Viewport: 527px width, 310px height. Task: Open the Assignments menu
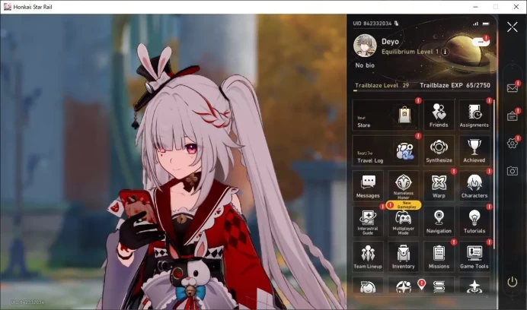point(474,115)
